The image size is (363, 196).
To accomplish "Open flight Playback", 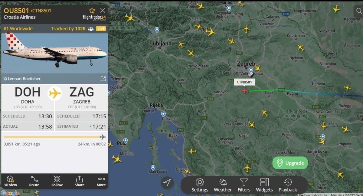I will (x=288, y=185).
